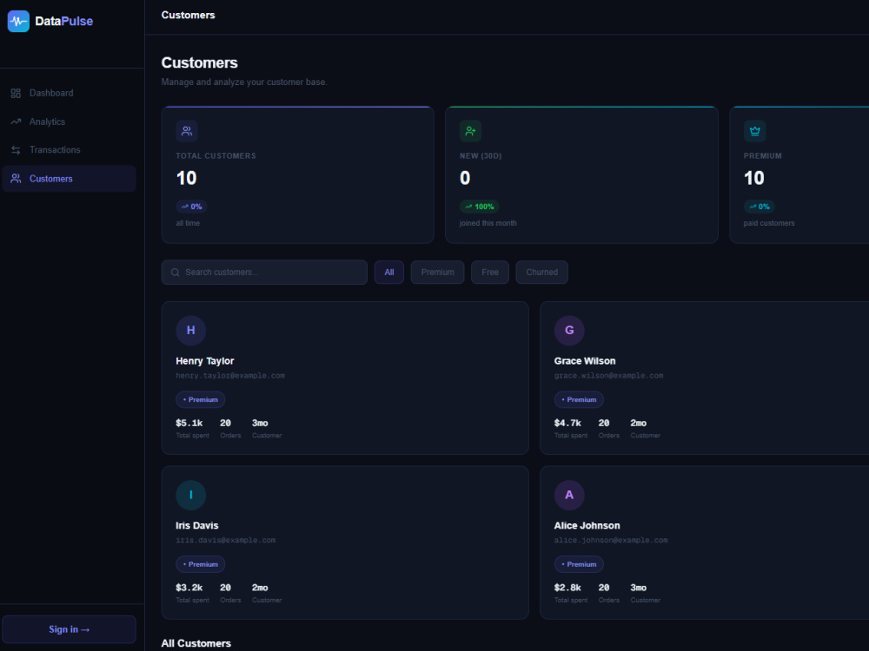Click Grace Wilson's Premium badge
The width and height of the screenshot is (869, 651).
[579, 399]
